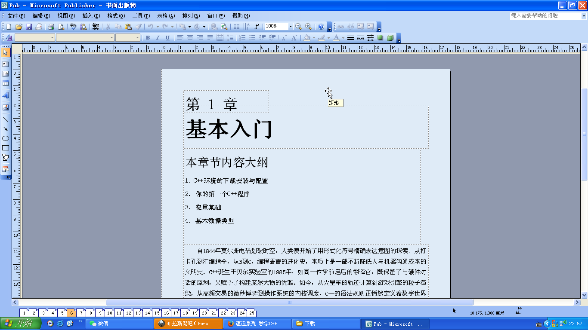Viewport: 588px width, 330px height.
Task: Toggle Bold formatting
Action: pos(148,38)
